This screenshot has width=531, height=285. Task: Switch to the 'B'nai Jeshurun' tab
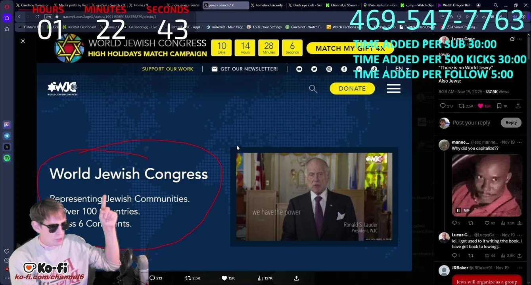tap(380, 5)
